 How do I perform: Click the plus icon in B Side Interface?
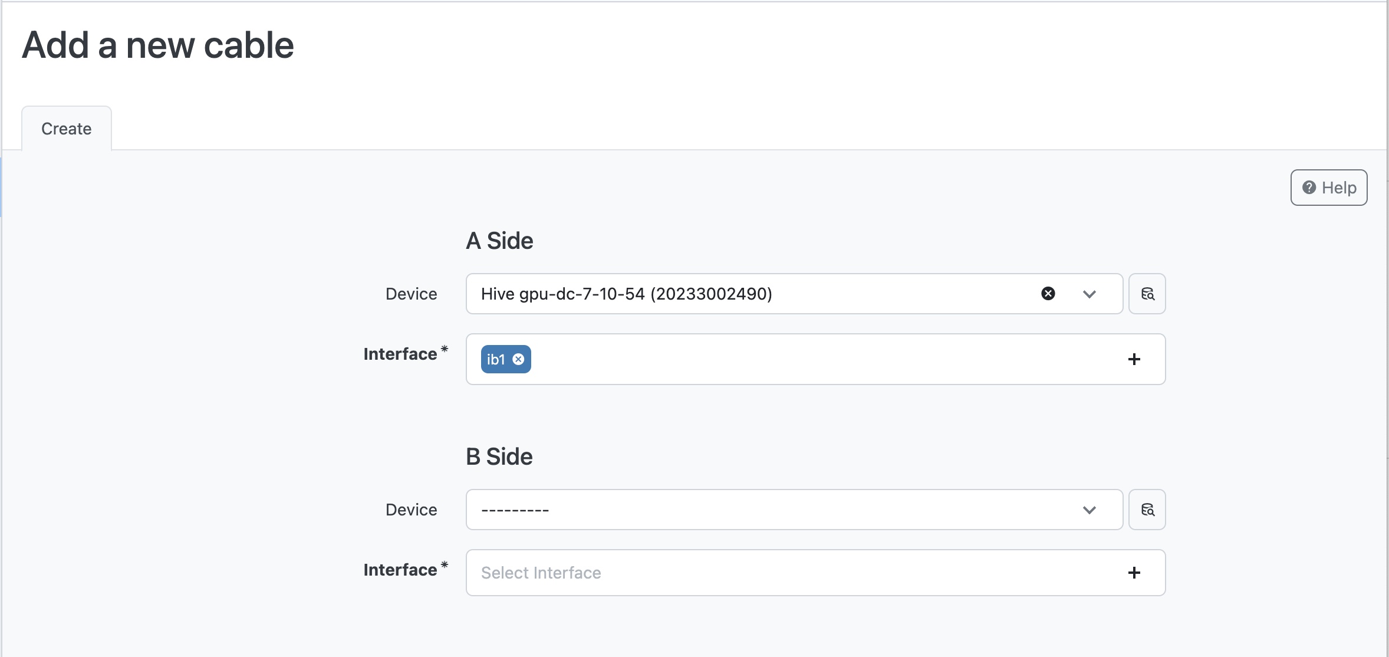tap(1134, 573)
